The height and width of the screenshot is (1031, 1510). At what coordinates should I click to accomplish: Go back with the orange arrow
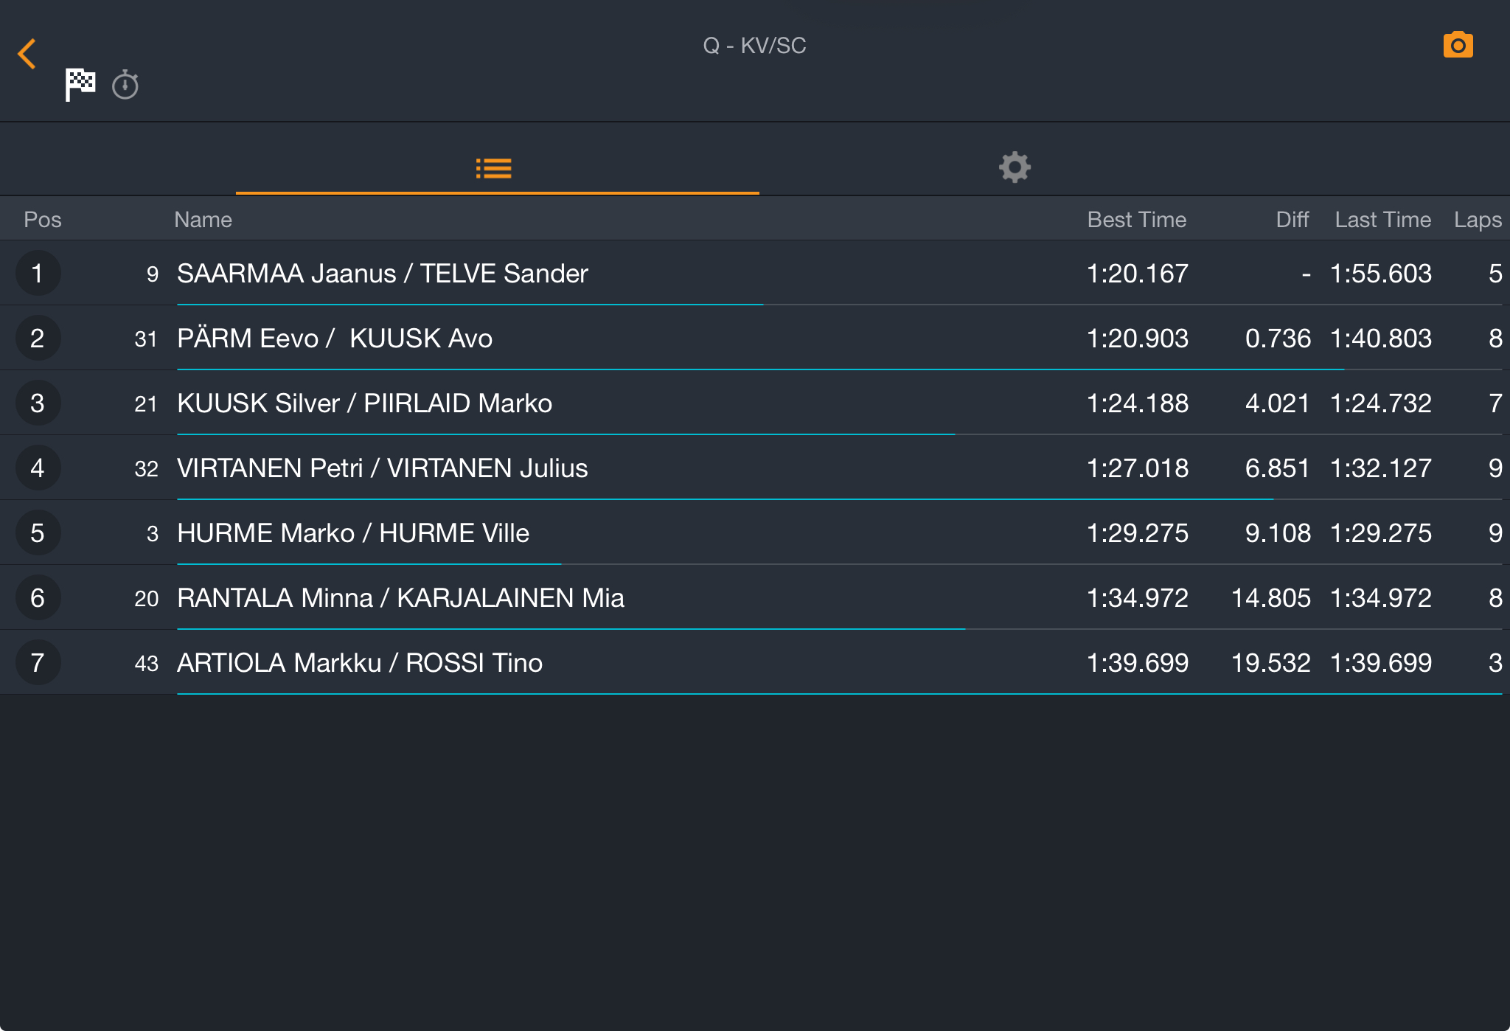(27, 54)
